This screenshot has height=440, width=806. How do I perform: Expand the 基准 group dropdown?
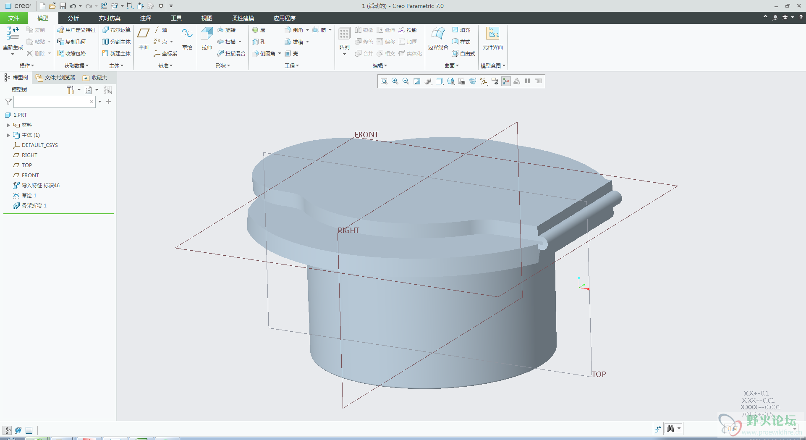[x=165, y=65]
